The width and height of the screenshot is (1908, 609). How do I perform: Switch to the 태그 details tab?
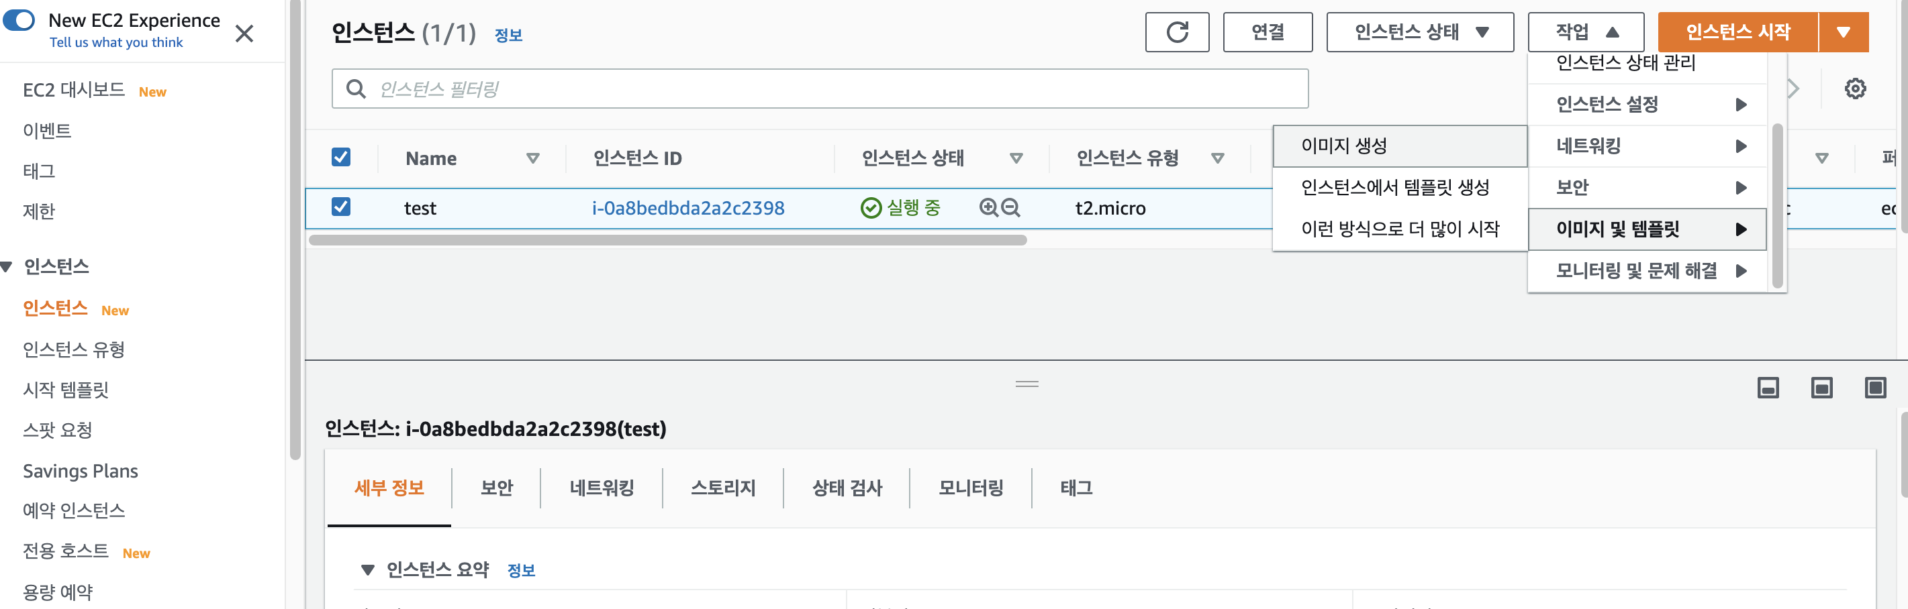pos(1076,488)
